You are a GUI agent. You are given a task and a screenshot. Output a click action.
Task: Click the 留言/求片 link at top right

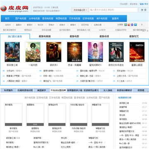144,4
